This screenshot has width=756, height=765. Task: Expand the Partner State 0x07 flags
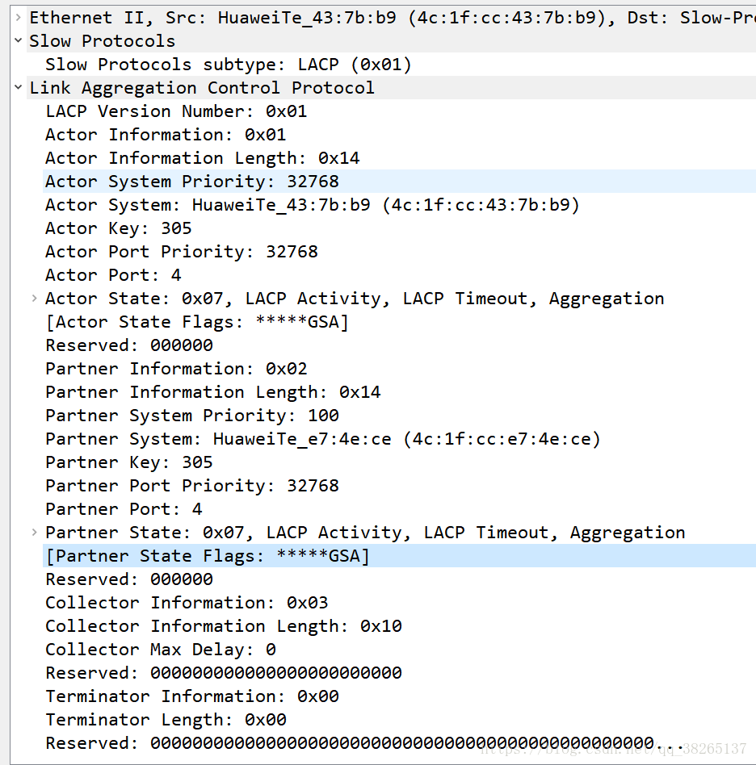coord(34,533)
